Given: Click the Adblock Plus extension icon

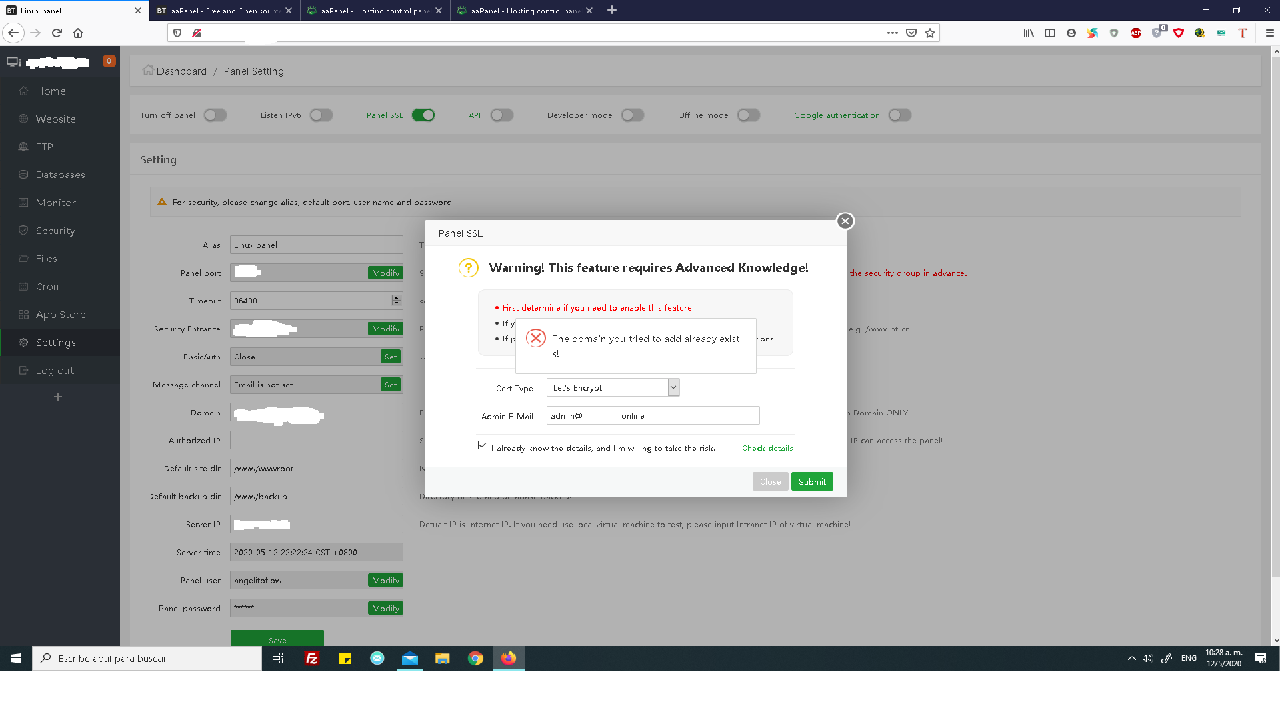Looking at the screenshot, I should pos(1136,33).
